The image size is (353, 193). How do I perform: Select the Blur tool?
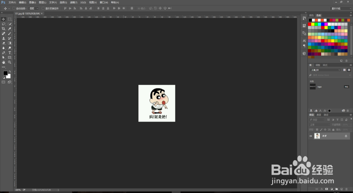coord(4,48)
